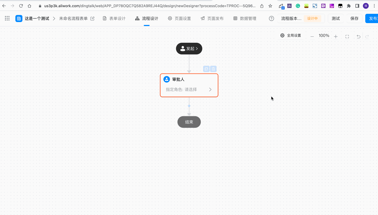Image resolution: width=378 pixels, height=215 pixels.
Task: Open the browser extensions puzzle menu
Action: click(x=349, y=6)
